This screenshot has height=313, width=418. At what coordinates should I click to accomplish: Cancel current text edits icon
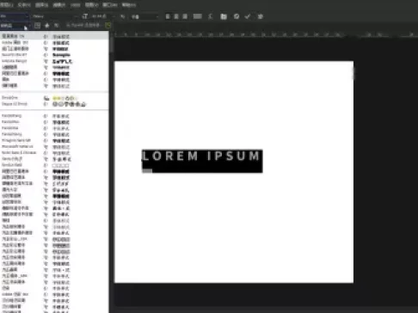click(237, 16)
